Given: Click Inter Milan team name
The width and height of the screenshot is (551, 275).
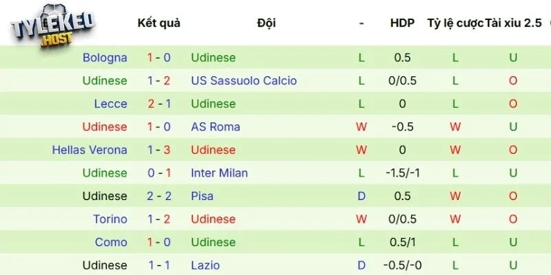Looking at the screenshot, I should 219,173.
